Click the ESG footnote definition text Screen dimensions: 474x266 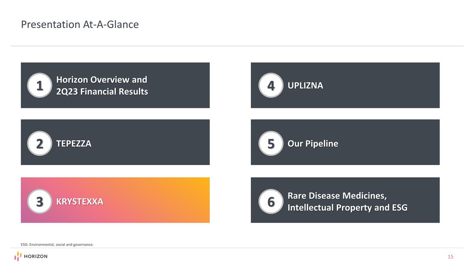coord(57,245)
